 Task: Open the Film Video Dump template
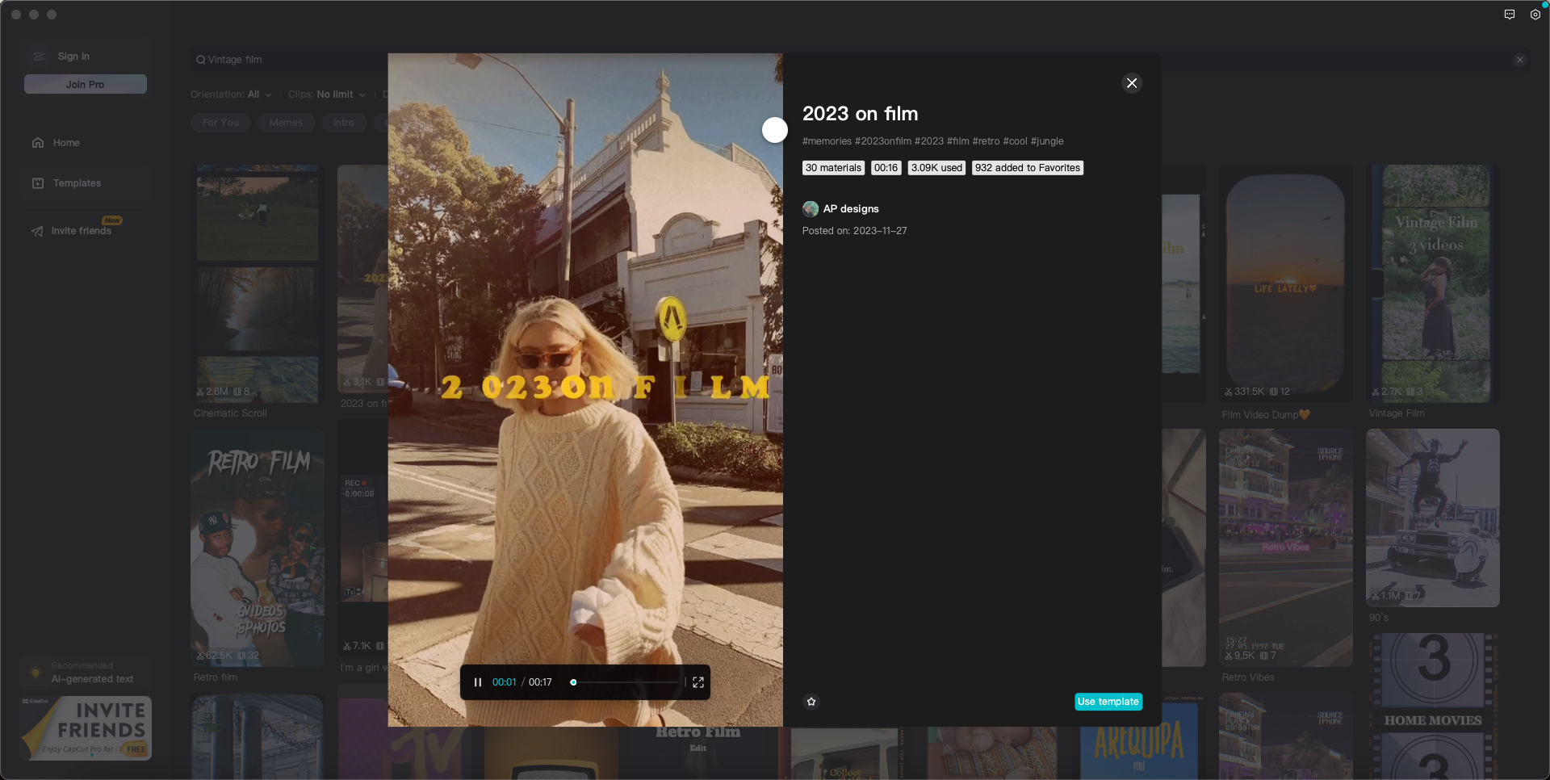[x=1285, y=284]
